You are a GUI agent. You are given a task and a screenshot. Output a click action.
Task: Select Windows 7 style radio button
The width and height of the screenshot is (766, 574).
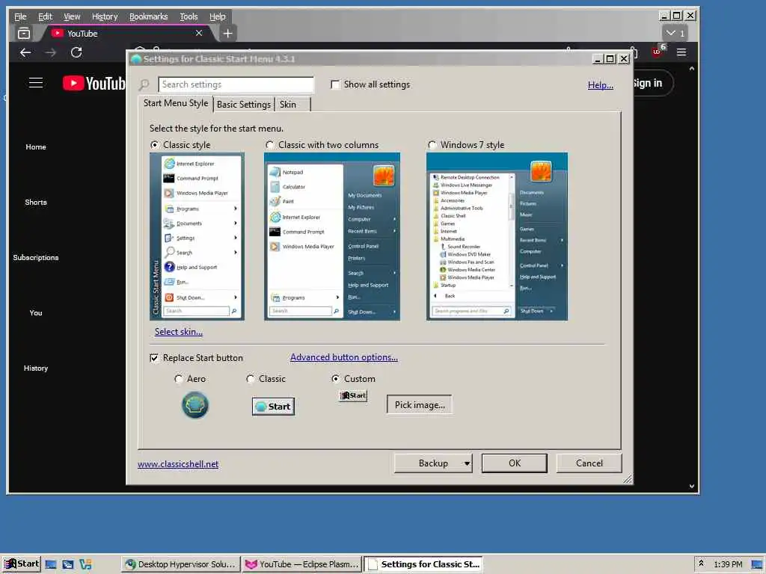click(432, 145)
